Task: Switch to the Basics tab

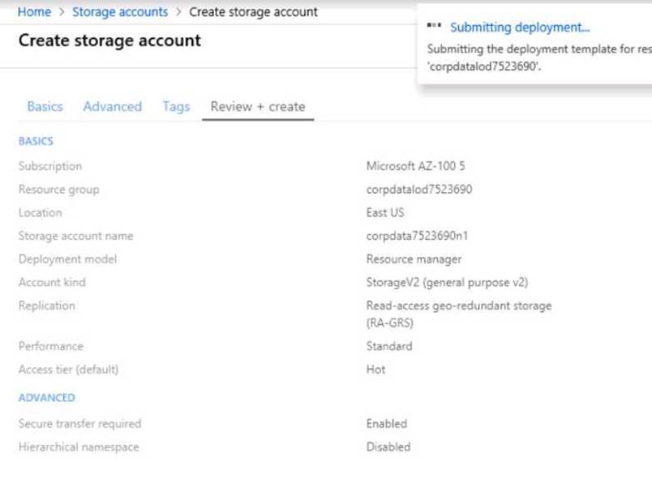Action: point(45,106)
